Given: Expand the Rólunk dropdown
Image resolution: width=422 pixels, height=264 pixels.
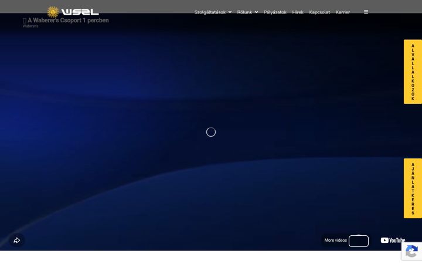Looking at the screenshot, I should pos(247,12).
